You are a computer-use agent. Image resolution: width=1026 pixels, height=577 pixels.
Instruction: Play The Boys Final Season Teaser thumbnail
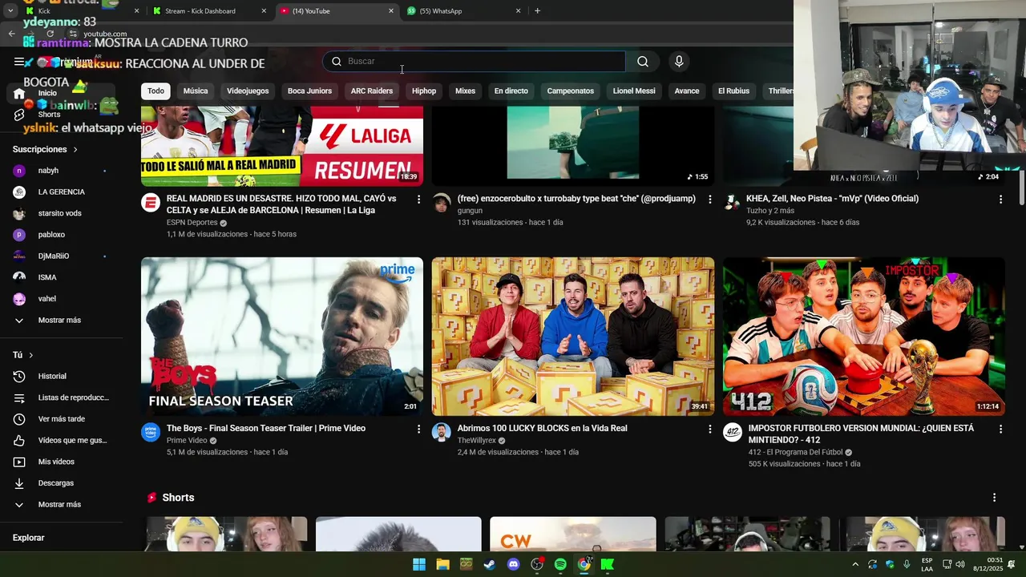(x=282, y=337)
